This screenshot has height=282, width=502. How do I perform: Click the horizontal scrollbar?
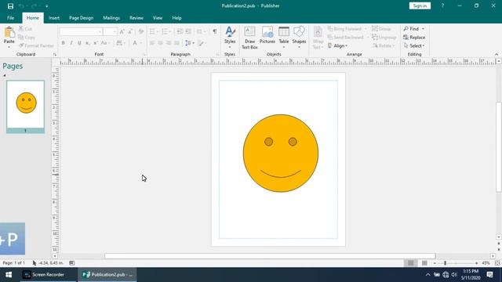coord(270,256)
